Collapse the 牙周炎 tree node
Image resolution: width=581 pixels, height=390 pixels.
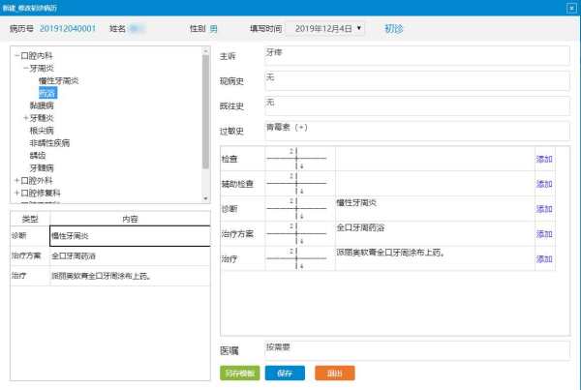25,69
